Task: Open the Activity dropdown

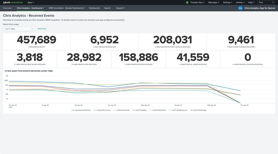Action: point(240,3)
